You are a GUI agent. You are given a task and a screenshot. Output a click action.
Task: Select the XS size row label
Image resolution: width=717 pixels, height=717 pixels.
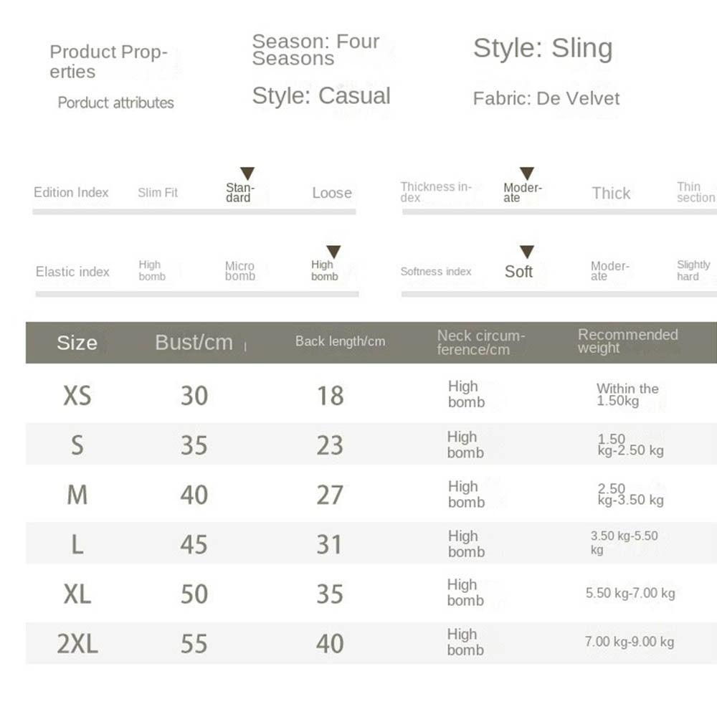click(x=77, y=395)
